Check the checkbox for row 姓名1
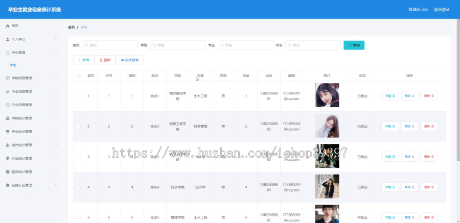 pyautogui.click(x=79, y=96)
